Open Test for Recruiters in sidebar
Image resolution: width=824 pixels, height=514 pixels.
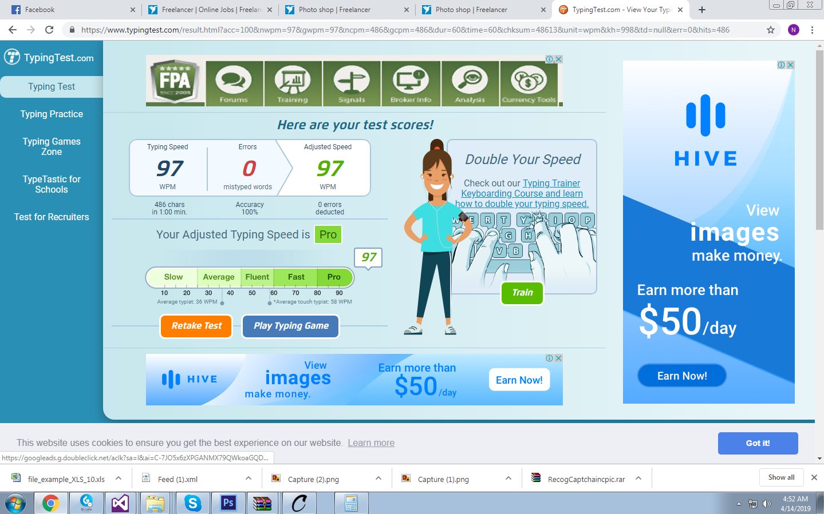pyautogui.click(x=52, y=217)
